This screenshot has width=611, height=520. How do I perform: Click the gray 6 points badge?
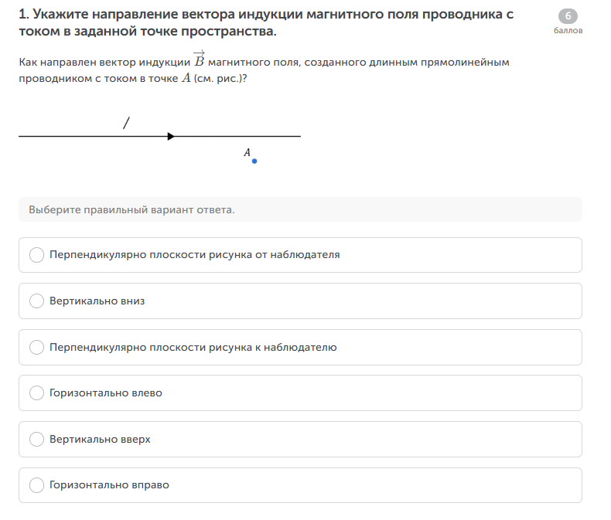(568, 16)
